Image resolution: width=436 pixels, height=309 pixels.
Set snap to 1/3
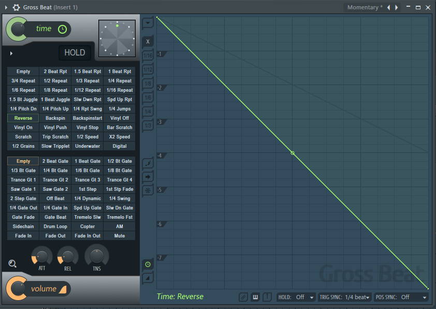[148, 125]
